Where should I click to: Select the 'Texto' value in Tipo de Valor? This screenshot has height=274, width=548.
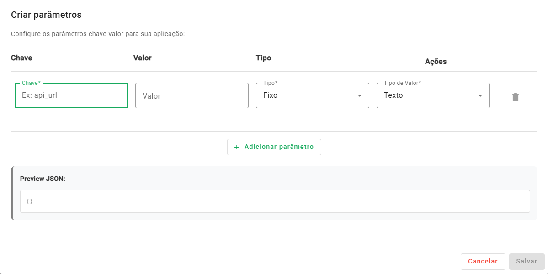(394, 95)
